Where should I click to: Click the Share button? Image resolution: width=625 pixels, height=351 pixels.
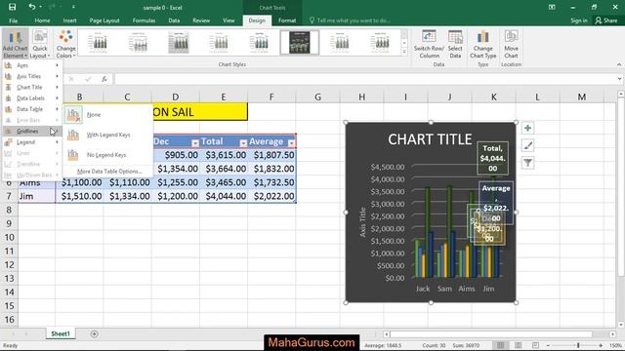click(606, 20)
